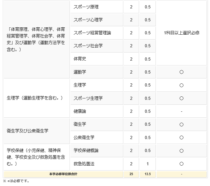Click the total value 25
Viewport: 210px width, 186px height.
131,174
